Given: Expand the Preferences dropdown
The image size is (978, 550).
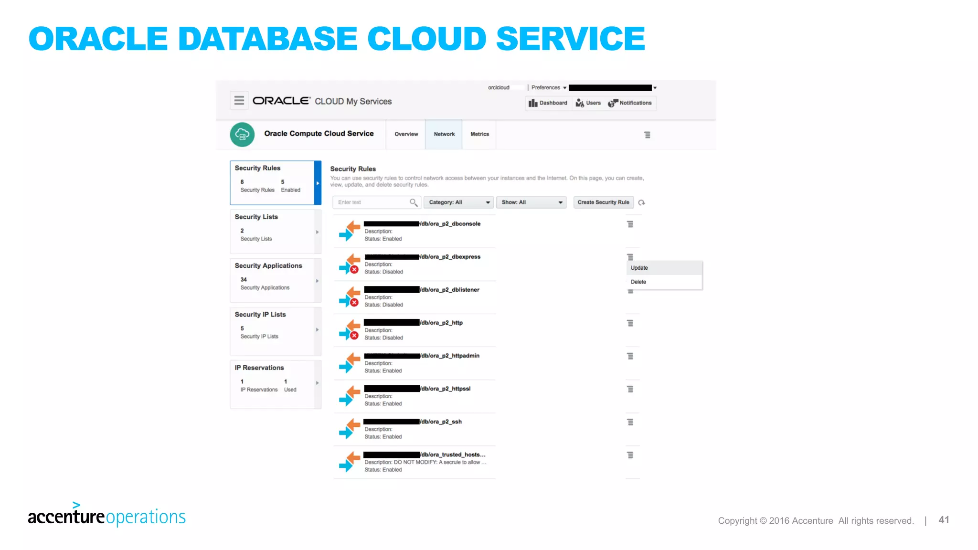Looking at the screenshot, I should (x=549, y=88).
